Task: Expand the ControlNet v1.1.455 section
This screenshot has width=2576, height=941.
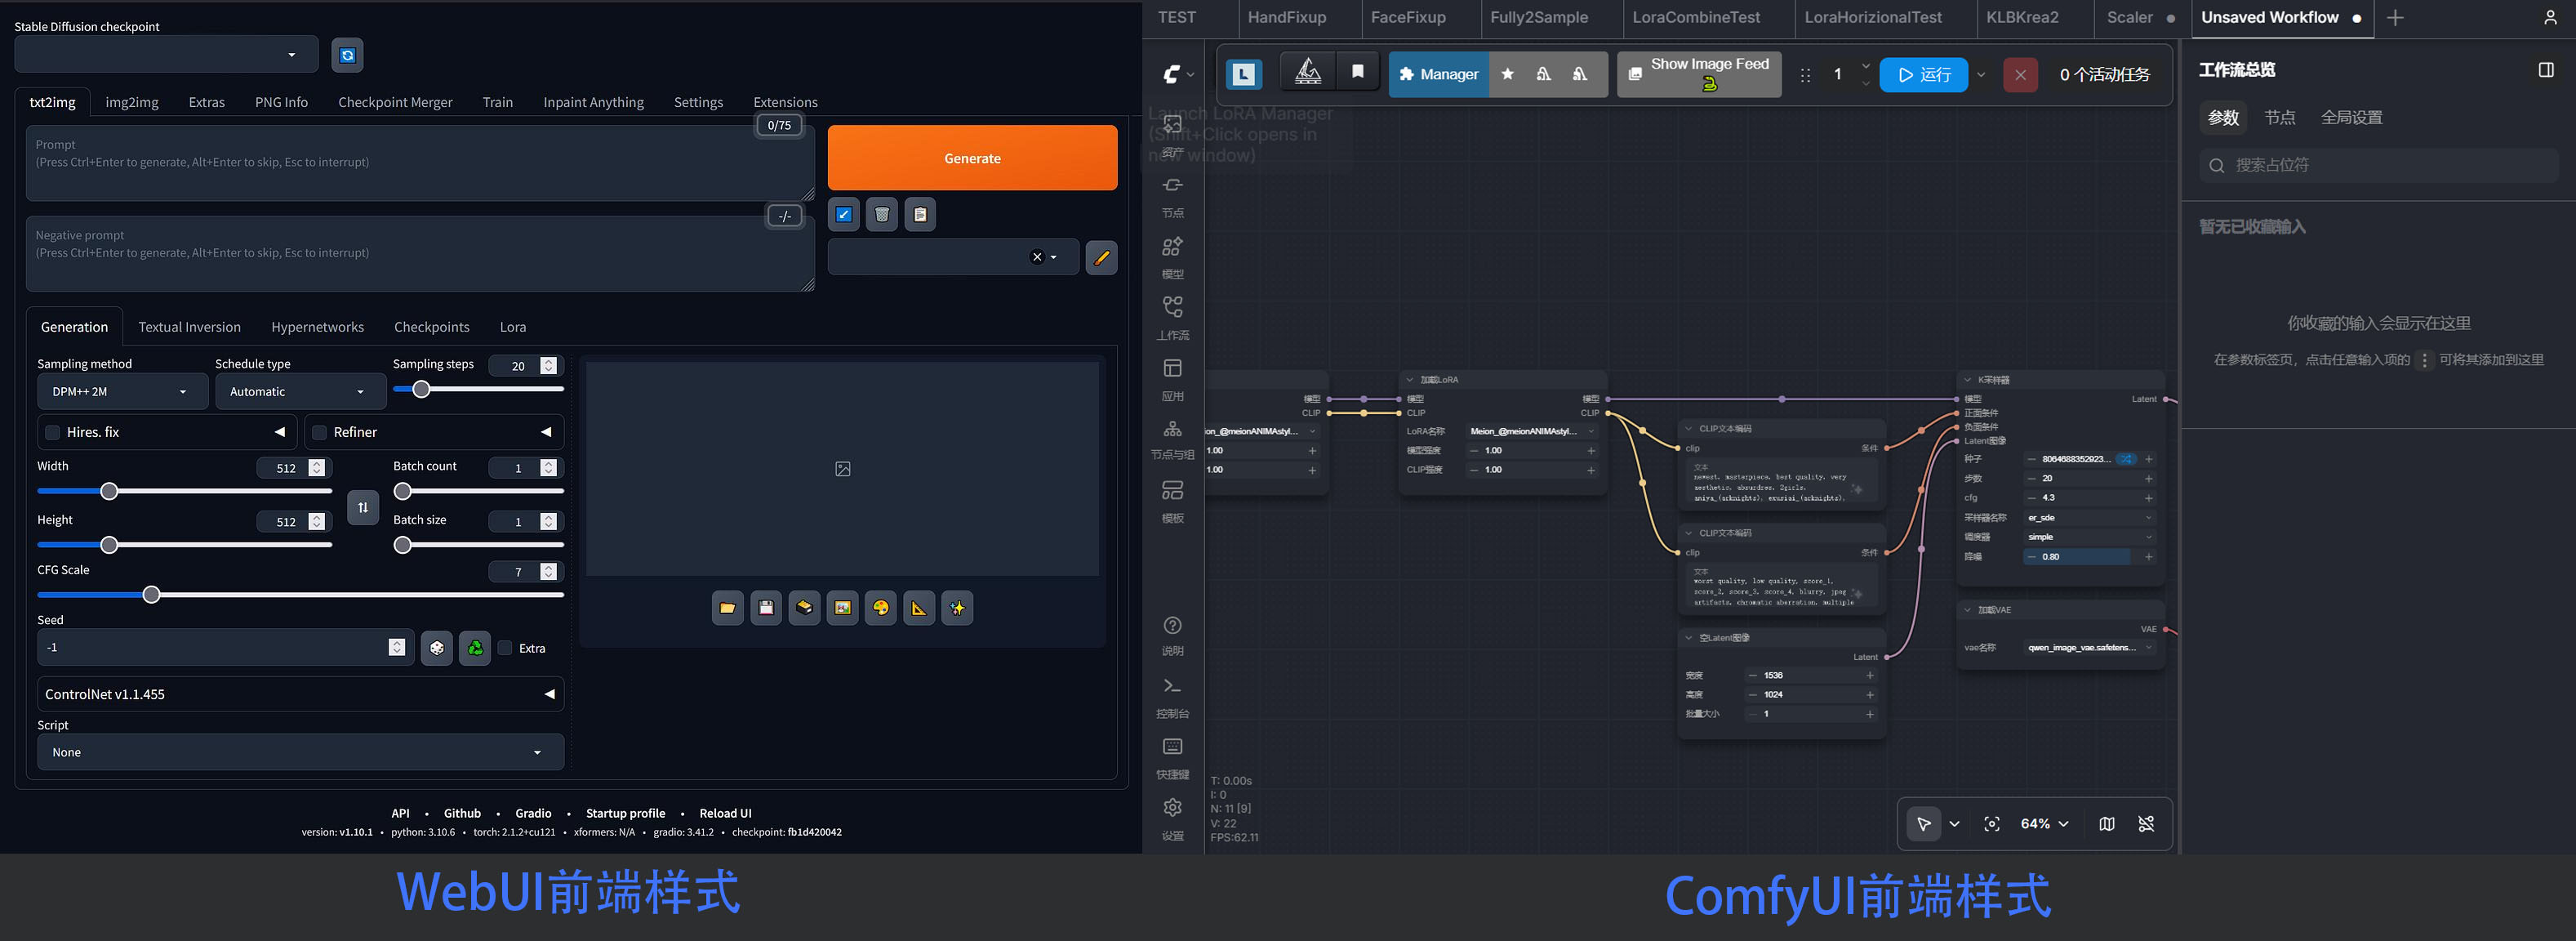Action: tap(300, 694)
